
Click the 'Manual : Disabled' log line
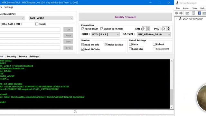click(16, 66)
